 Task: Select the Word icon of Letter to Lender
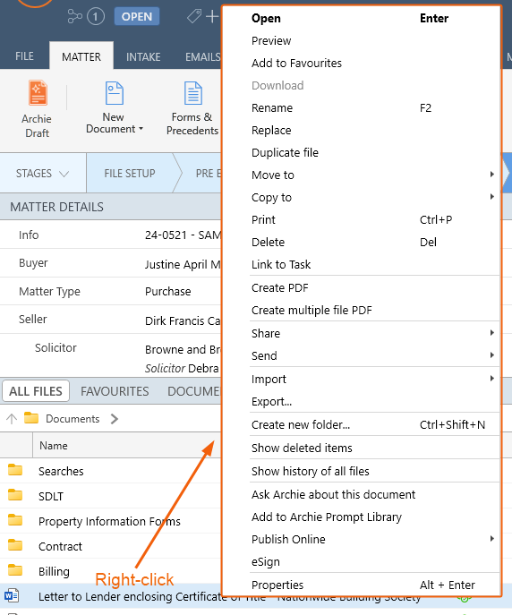tap(12, 595)
